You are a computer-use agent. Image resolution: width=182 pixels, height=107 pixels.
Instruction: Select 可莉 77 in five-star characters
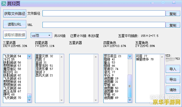[x=141, y=56]
